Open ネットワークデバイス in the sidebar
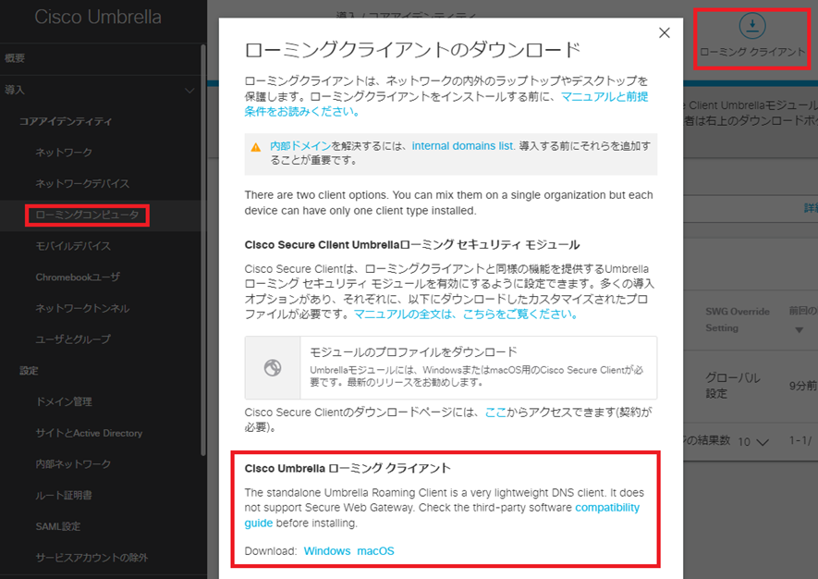Screen dimensions: 818x579 pos(82,184)
